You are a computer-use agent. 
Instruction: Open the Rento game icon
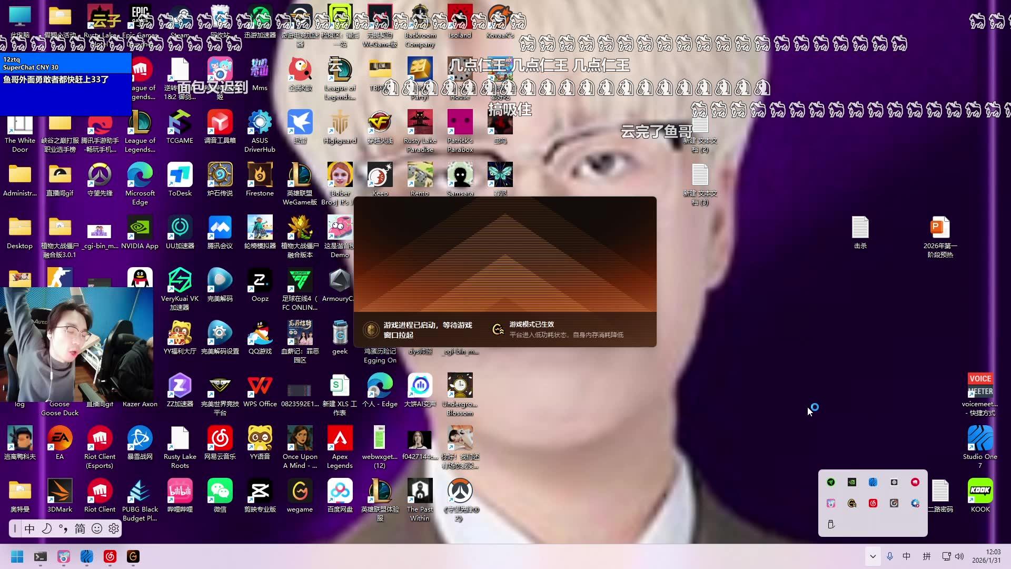420,180
